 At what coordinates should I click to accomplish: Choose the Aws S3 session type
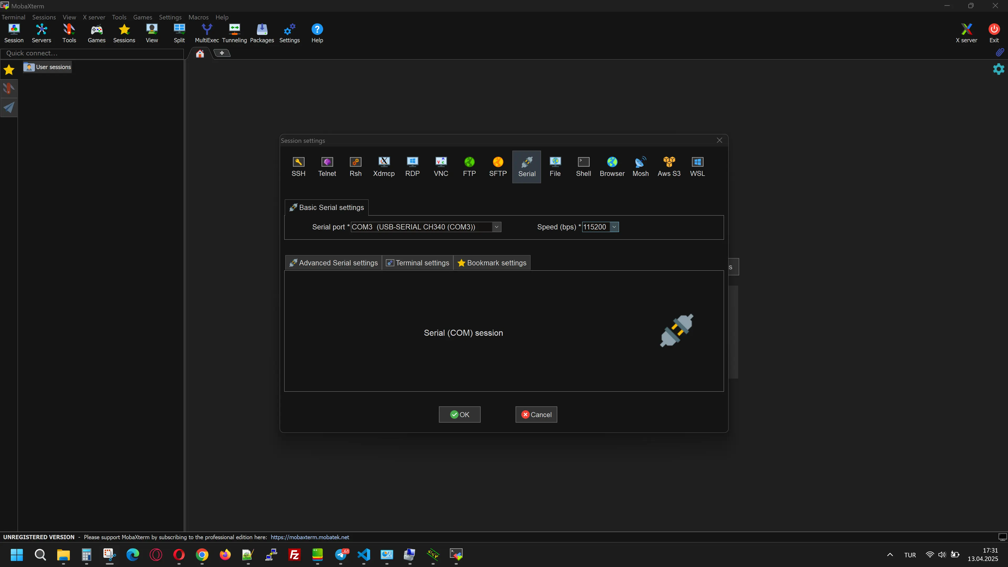tap(669, 167)
